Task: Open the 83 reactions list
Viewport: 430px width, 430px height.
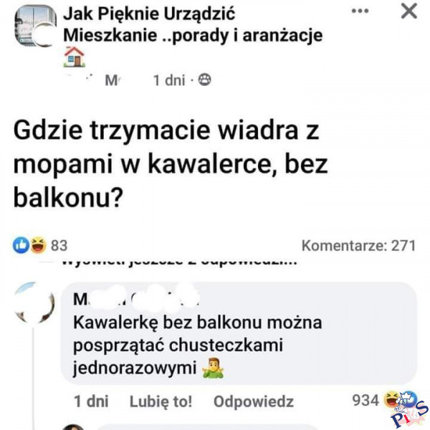Action: tap(59, 245)
